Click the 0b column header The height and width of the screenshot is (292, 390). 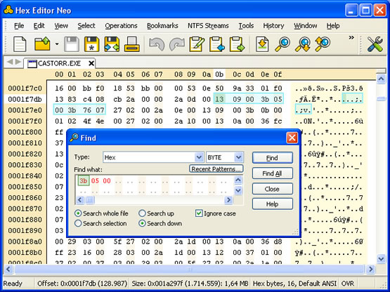tap(219, 74)
